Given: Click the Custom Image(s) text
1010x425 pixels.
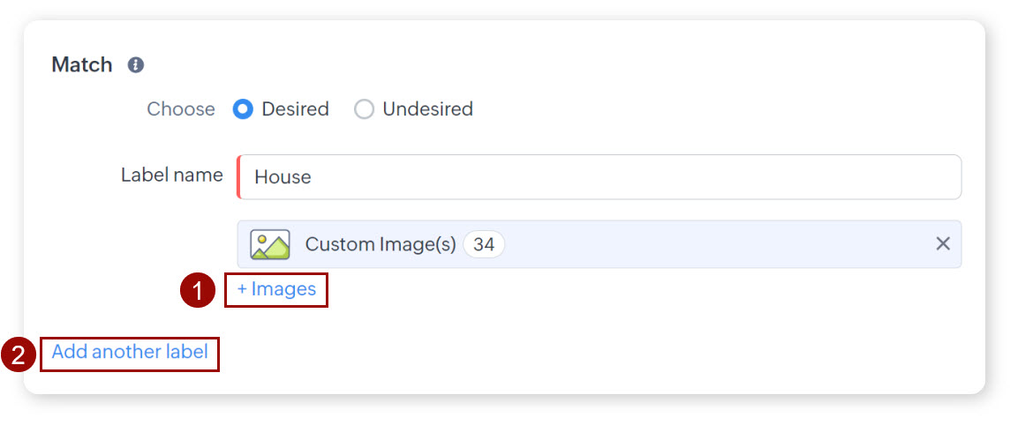Looking at the screenshot, I should 380,244.
